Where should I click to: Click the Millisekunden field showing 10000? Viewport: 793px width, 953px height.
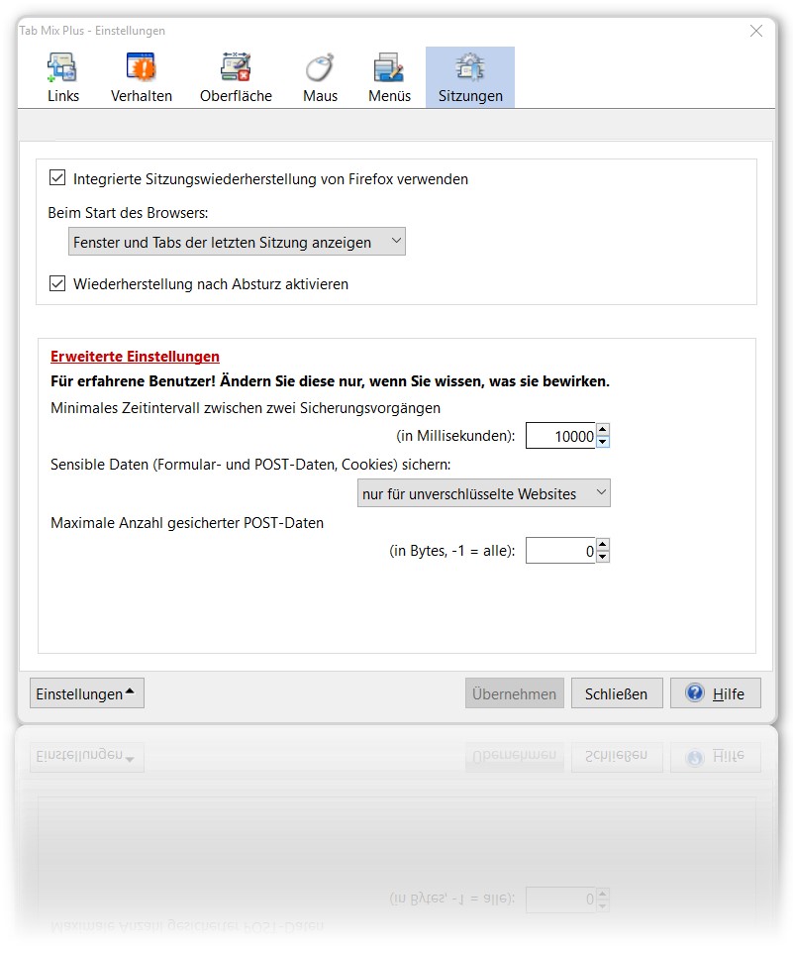point(560,436)
